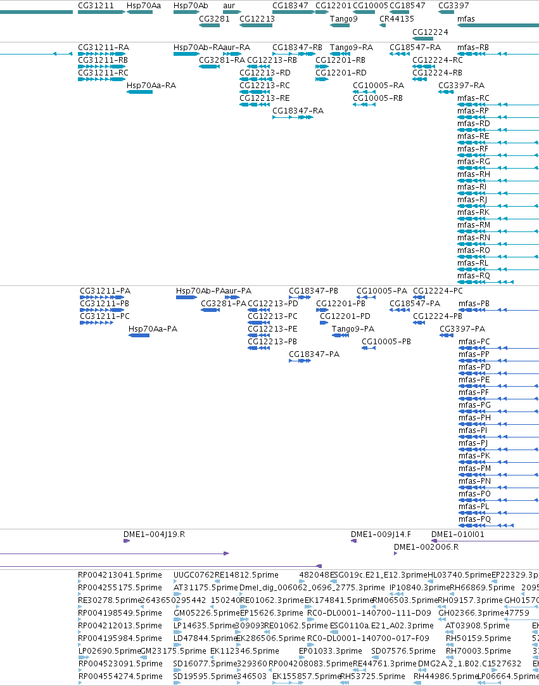Select the mfas-RB transcript

click(498, 54)
